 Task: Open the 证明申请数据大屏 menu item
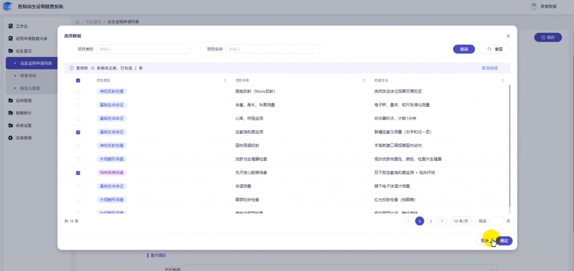tap(31, 38)
